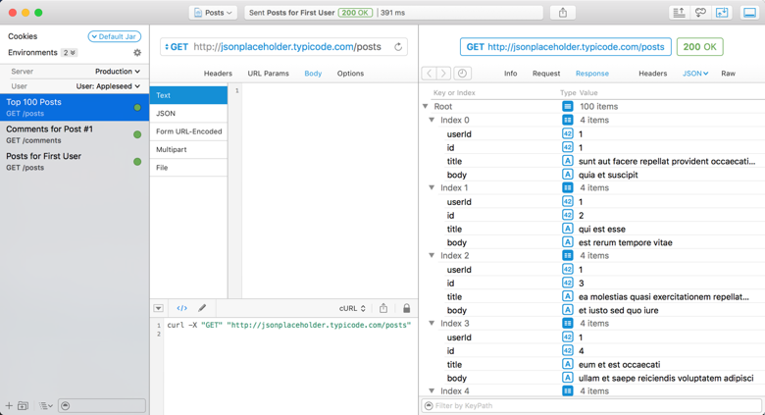Open the Environments count dropdown
Screen dimensions: 765x415
(69, 52)
